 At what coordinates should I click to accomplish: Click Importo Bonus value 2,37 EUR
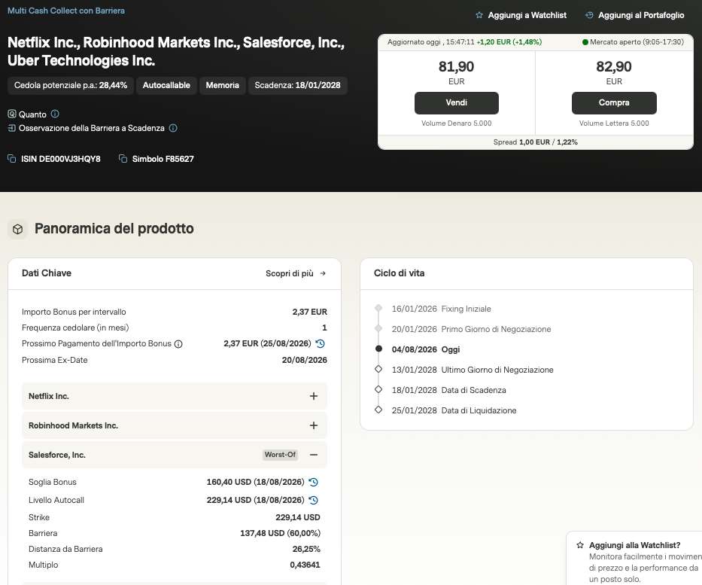(x=310, y=312)
